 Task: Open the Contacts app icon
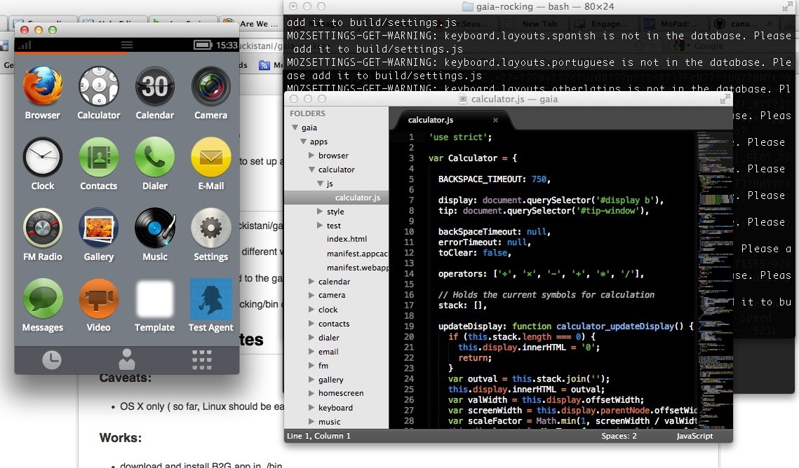[x=99, y=157]
